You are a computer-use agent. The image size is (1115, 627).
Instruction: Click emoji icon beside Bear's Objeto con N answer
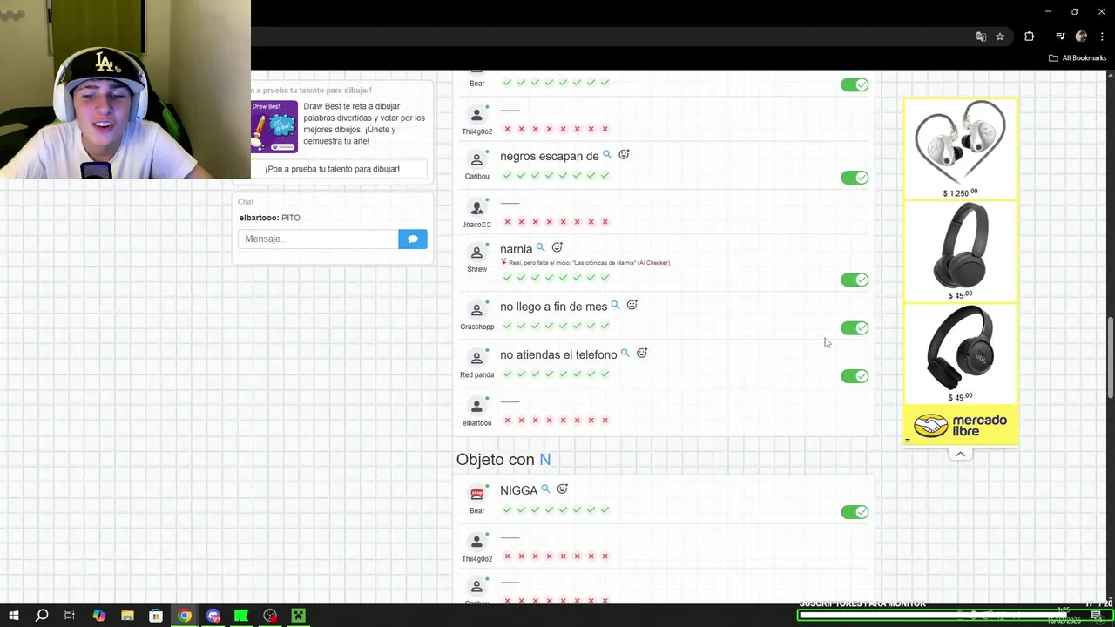(x=563, y=489)
